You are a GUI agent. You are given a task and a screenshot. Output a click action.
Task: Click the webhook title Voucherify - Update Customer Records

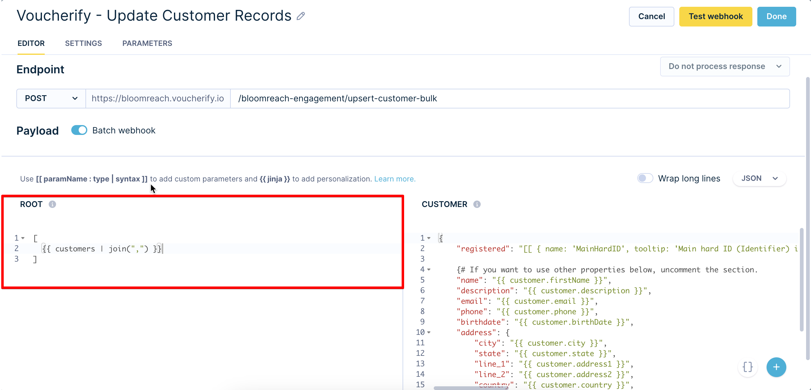click(154, 15)
